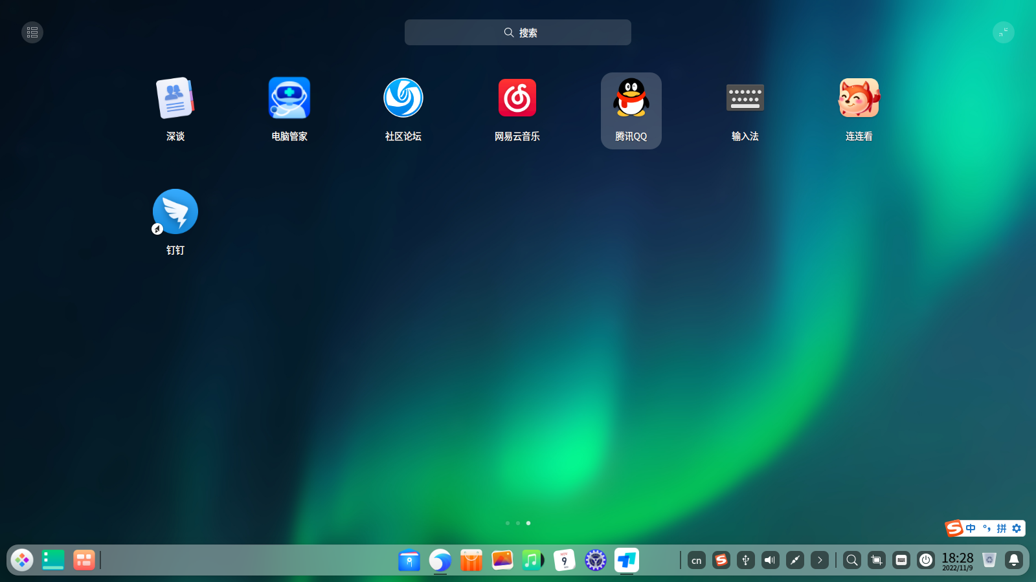Click the cn keyboard layout indicator
Screen dimensions: 1036x582
tap(697, 560)
